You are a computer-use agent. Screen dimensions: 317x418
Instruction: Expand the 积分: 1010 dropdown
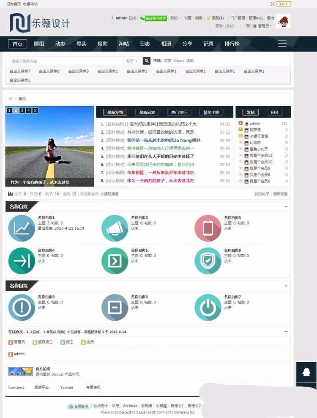[x=226, y=26]
